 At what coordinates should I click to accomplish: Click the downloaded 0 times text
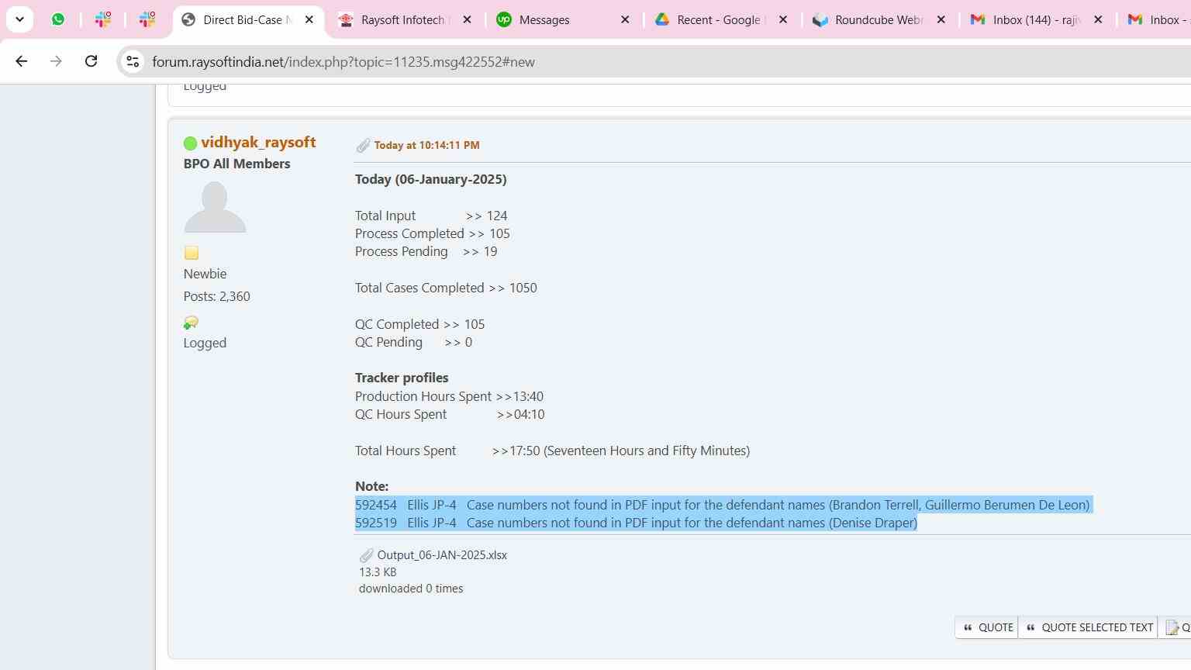(x=411, y=589)
